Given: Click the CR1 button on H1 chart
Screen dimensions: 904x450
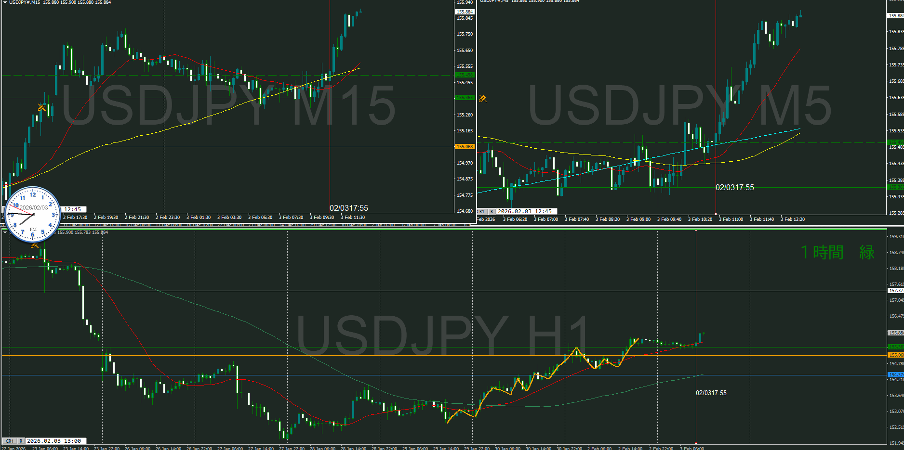Looking at the screenshot, I should pos(9,441).
